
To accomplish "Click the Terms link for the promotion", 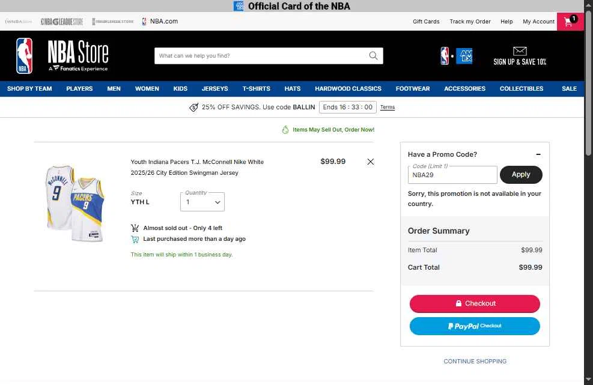I will 388,108.
